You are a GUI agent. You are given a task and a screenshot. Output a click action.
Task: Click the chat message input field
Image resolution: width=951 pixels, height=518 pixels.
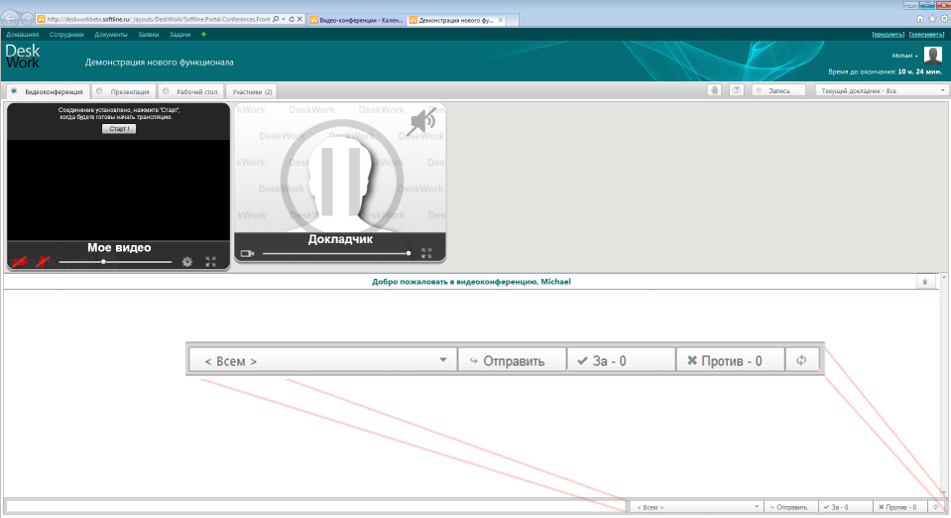315,506
